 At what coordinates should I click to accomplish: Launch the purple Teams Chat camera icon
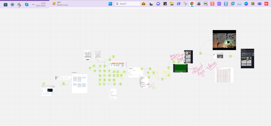(x=158, y=4)
